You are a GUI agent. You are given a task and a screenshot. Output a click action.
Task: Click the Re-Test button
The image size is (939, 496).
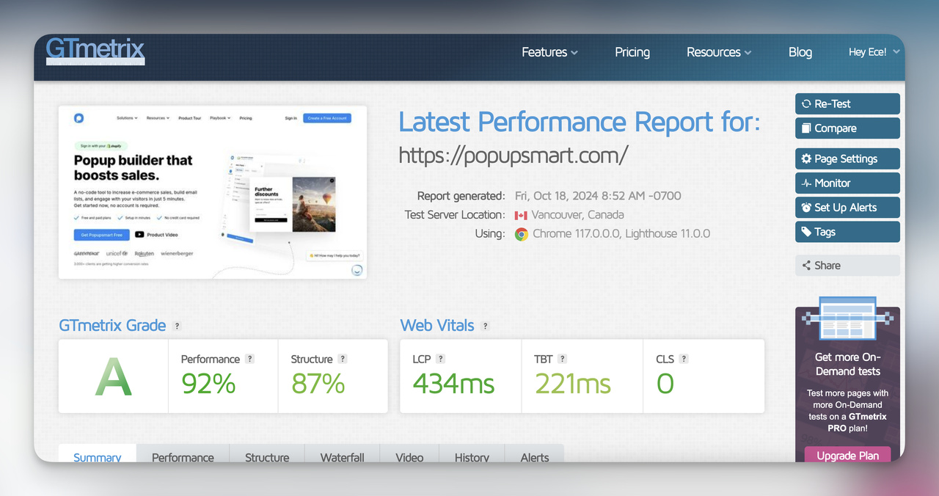[847, 103]
